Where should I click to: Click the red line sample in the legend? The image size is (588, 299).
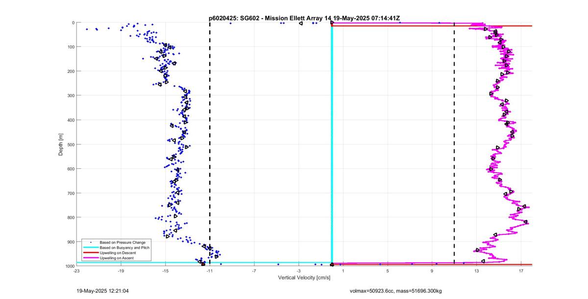pyautogui.click(x=91, y=253)
